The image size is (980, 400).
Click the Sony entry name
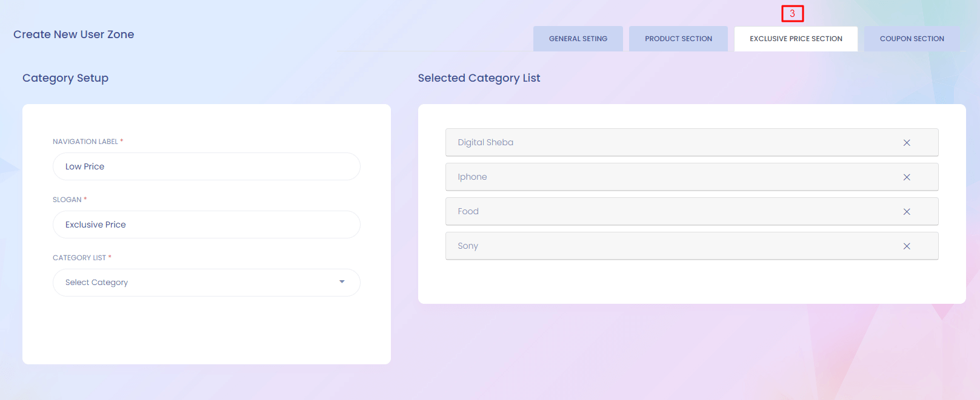point(468,246)
